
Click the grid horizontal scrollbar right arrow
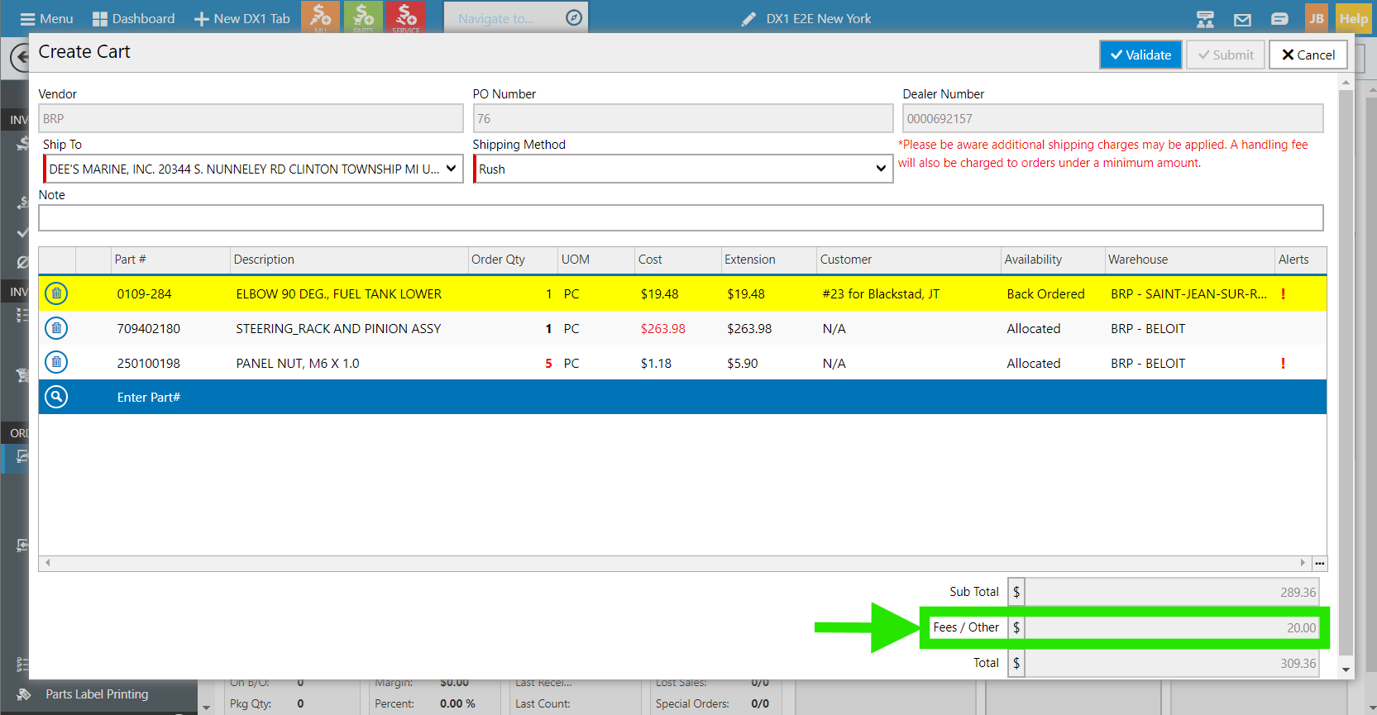tap(1303, 563)
